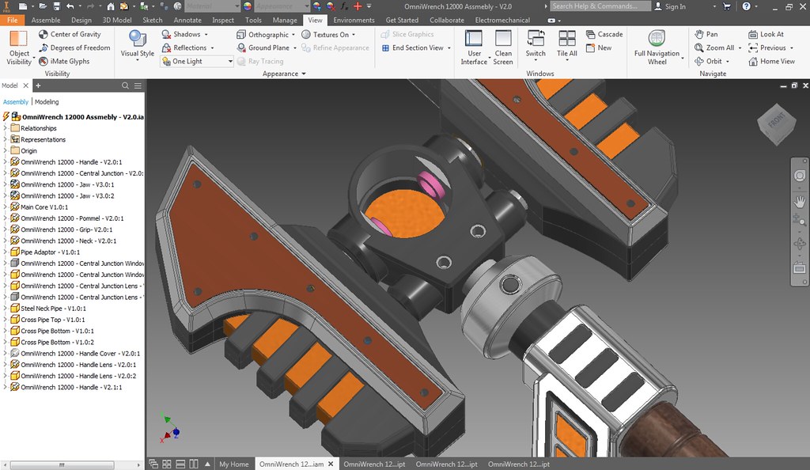Click the Home icon in quick access toolbar
This screenshot has width=810, height=470.
111,6
